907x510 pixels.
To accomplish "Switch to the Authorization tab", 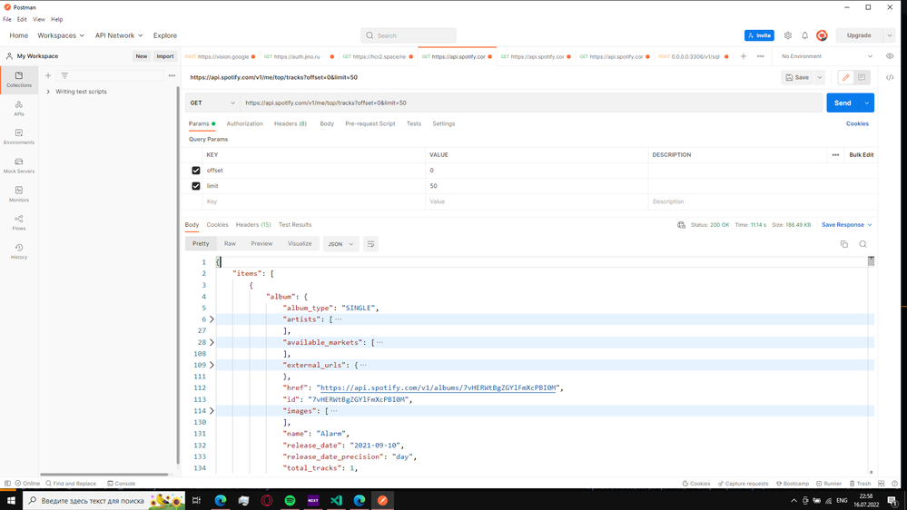I will pos(245,123).
